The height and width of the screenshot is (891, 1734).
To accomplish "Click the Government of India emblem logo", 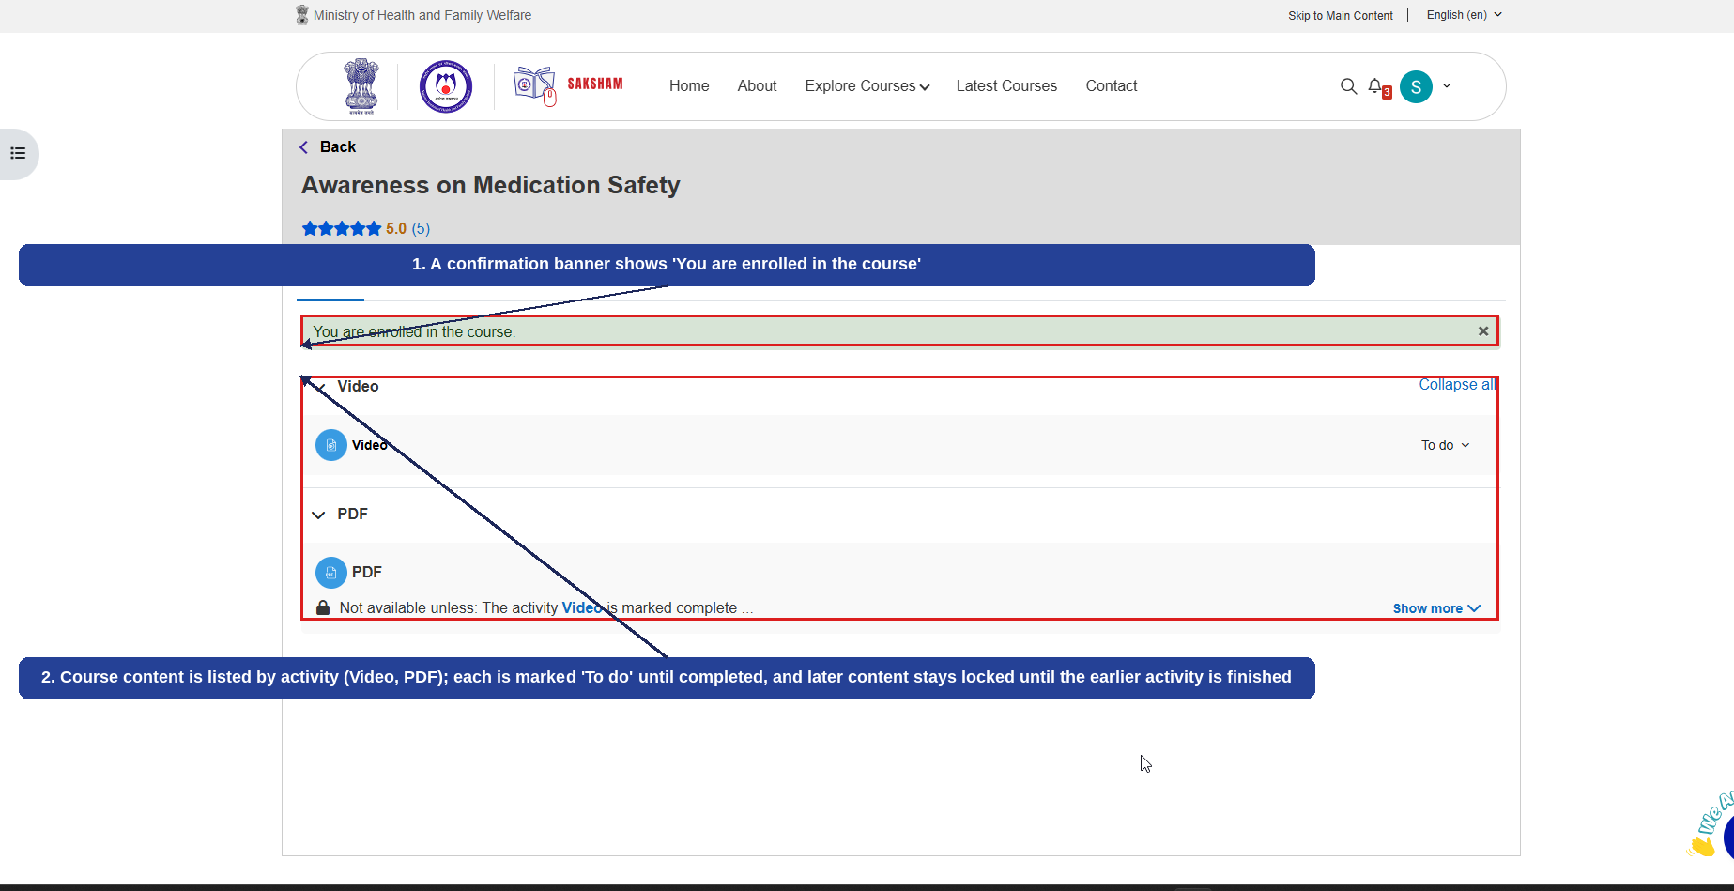I will (x=361, y=86).
